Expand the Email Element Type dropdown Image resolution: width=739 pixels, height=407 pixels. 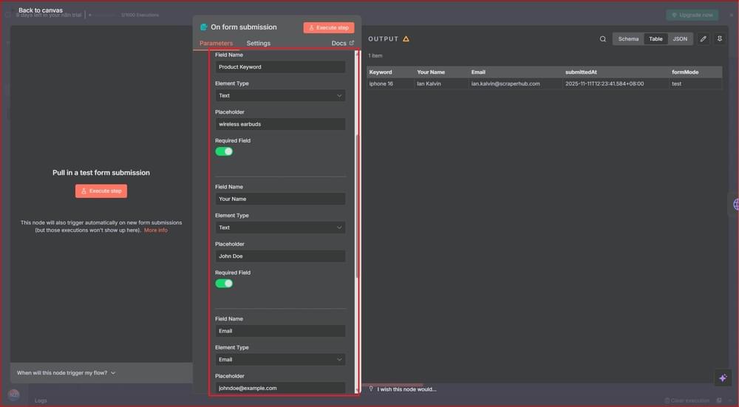point(280,360)
